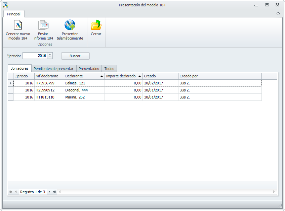Go to next record in navigator
This screenshot has width=285, height=211.
pyautogui.click(x=49, y=192)
